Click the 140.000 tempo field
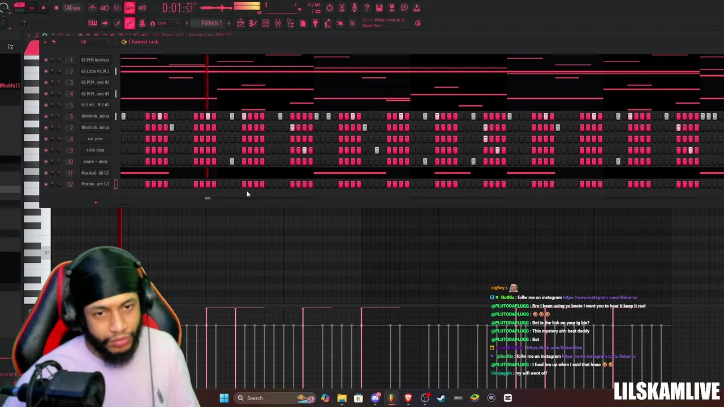724x407 pixels. pos(72,8)
